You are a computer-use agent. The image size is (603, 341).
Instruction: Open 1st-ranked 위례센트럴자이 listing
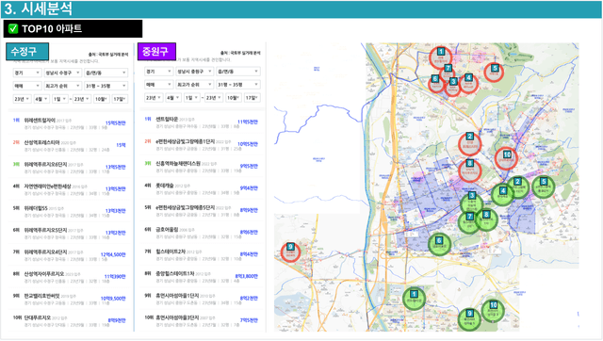[x=69, y=123]
